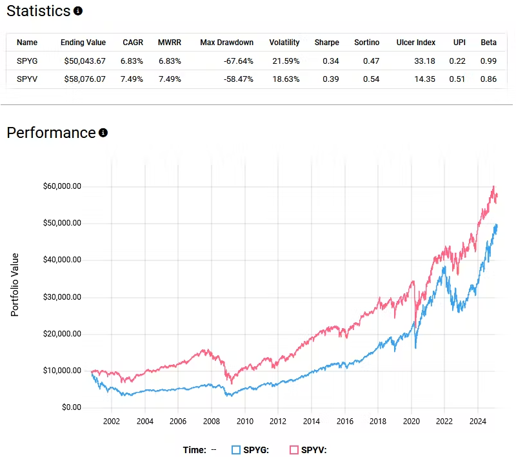The image size is (516, 457).
Task: Click the Ulcer Index column header
Action: (x=415, y=43)
